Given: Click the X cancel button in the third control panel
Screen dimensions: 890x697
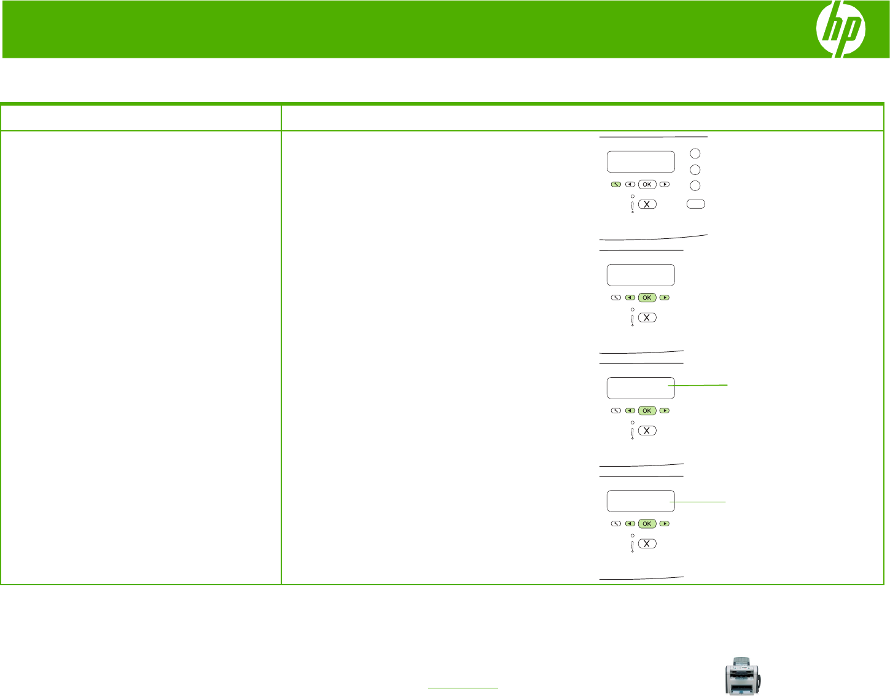Looking at the screenshot, I should click(647, 430).
